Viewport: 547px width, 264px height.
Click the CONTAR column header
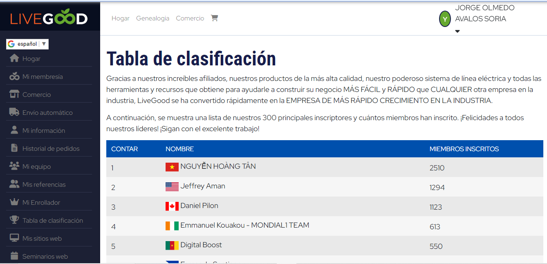(x=125, y=149)
